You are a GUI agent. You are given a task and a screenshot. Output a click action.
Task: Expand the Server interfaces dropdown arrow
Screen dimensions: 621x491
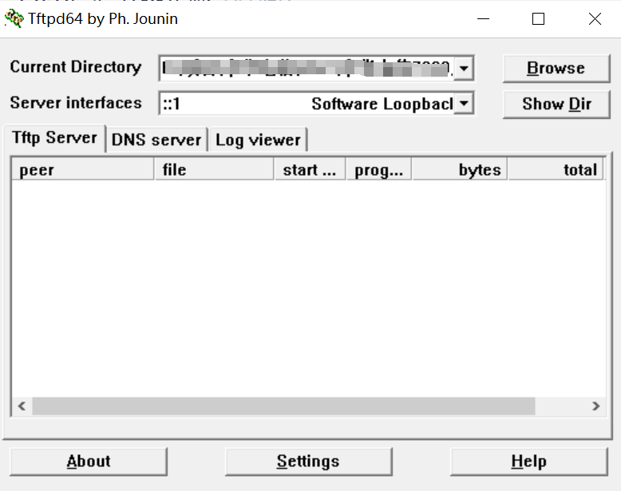coord(464,104)
